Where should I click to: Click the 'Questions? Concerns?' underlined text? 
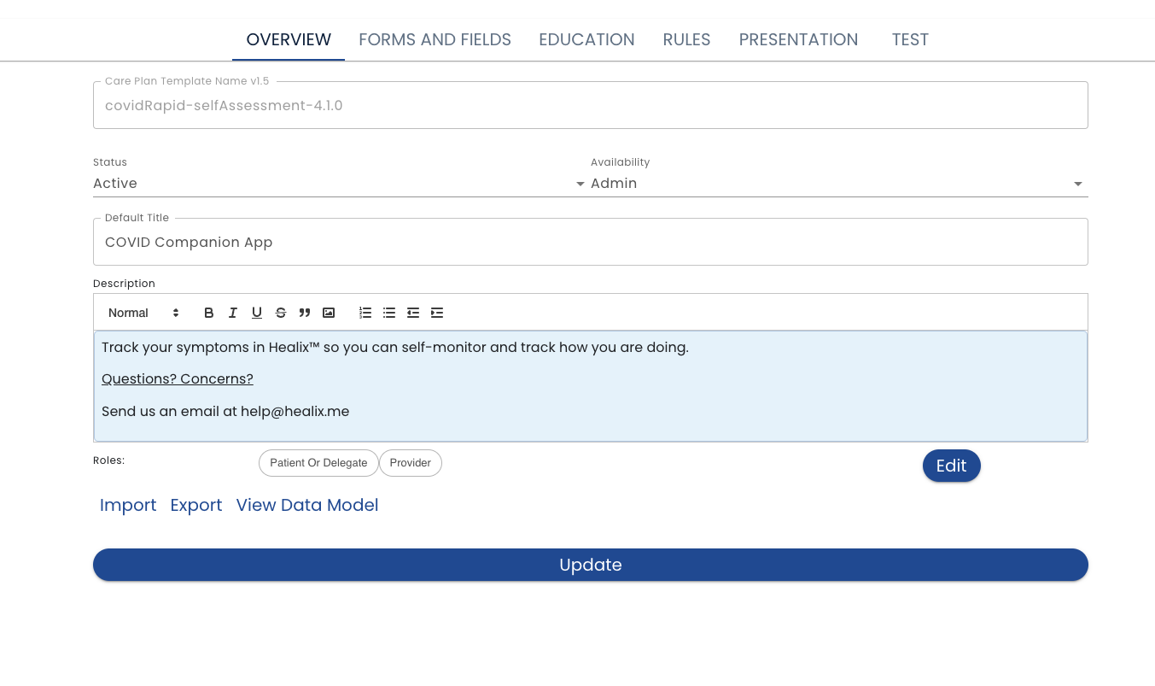coord(178,379)
